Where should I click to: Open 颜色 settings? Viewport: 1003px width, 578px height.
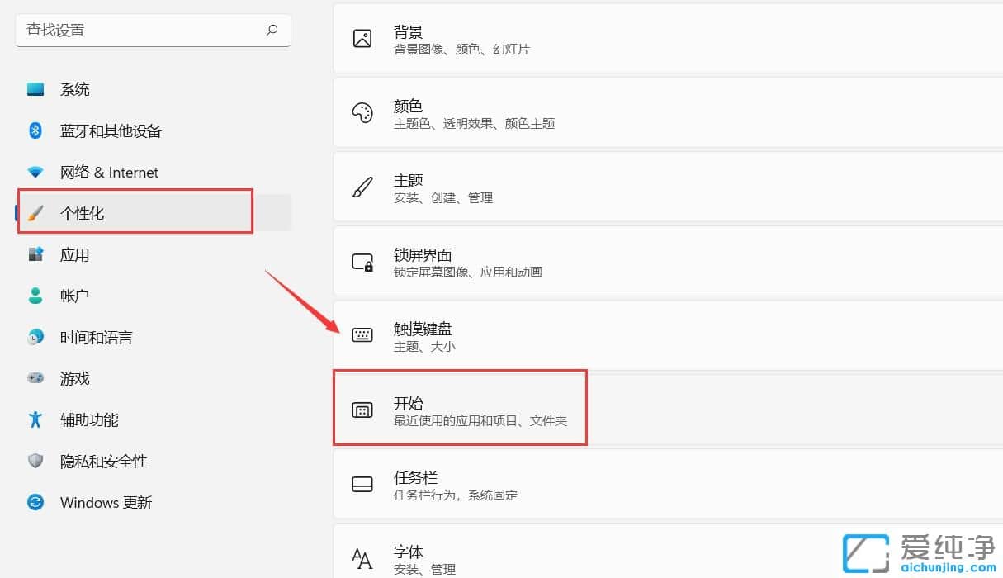[668, 112]
